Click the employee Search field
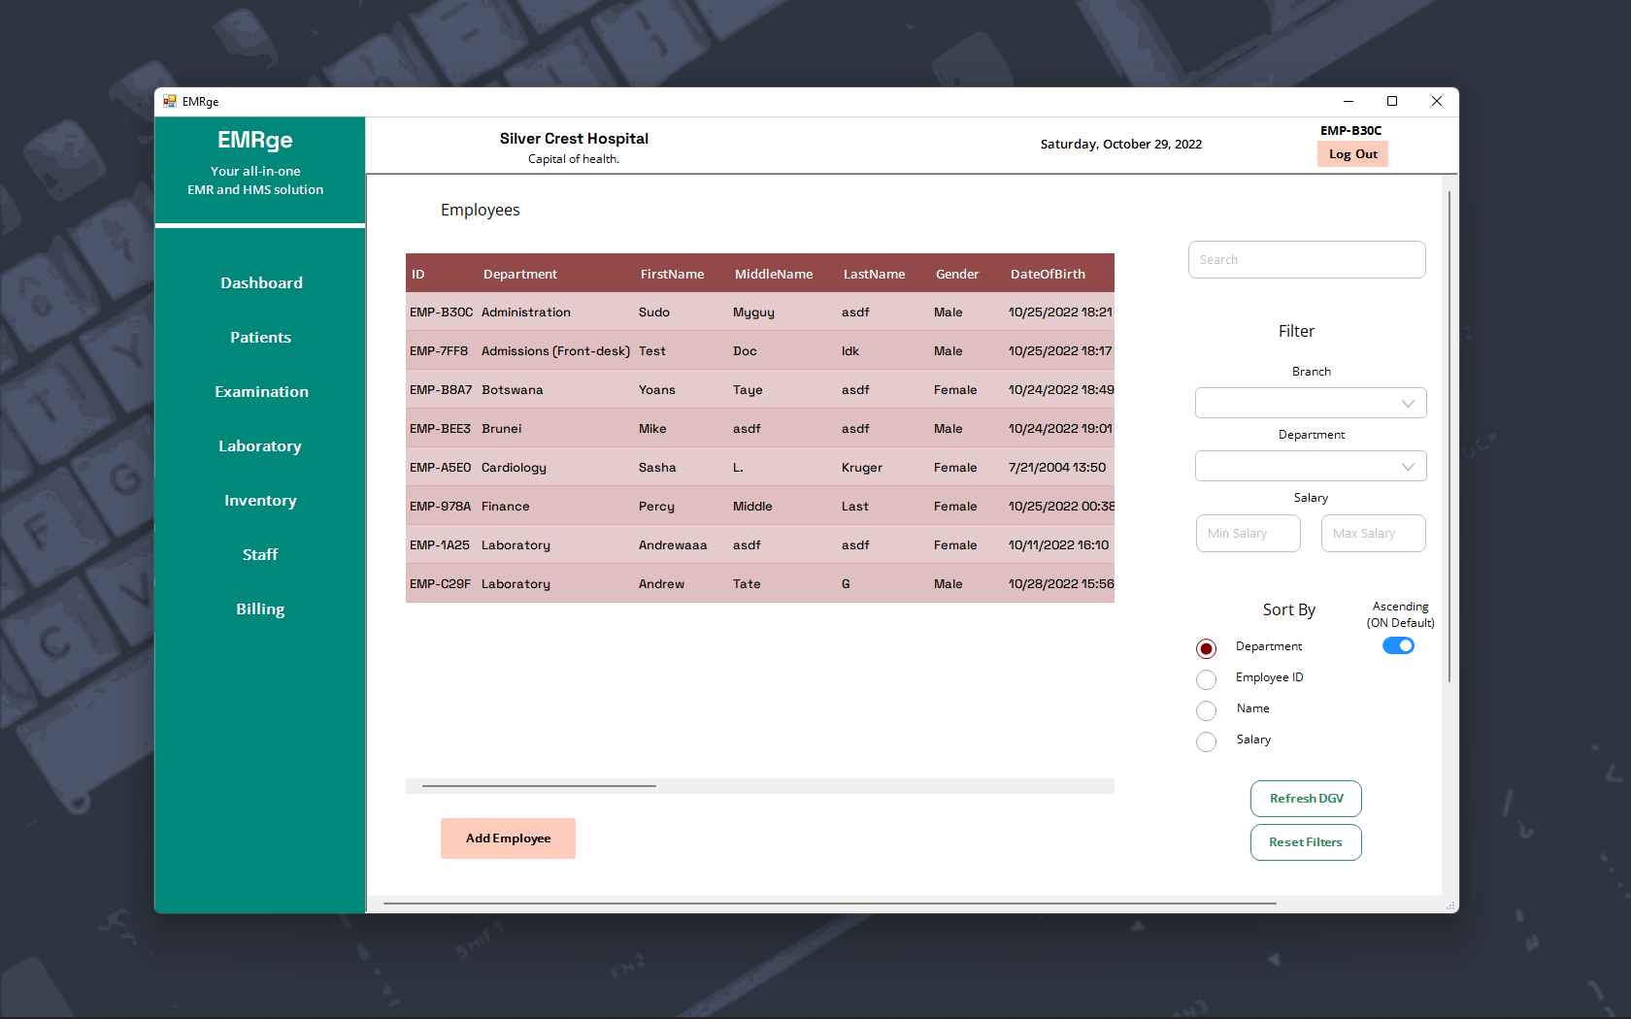The image size is (1631, 1019). (x=1307, y=259)
